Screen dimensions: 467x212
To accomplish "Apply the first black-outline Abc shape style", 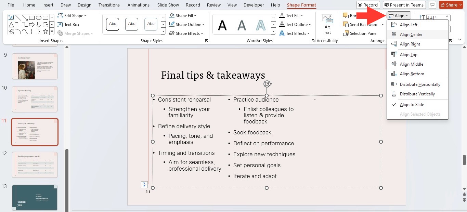I will pos(113,24).
